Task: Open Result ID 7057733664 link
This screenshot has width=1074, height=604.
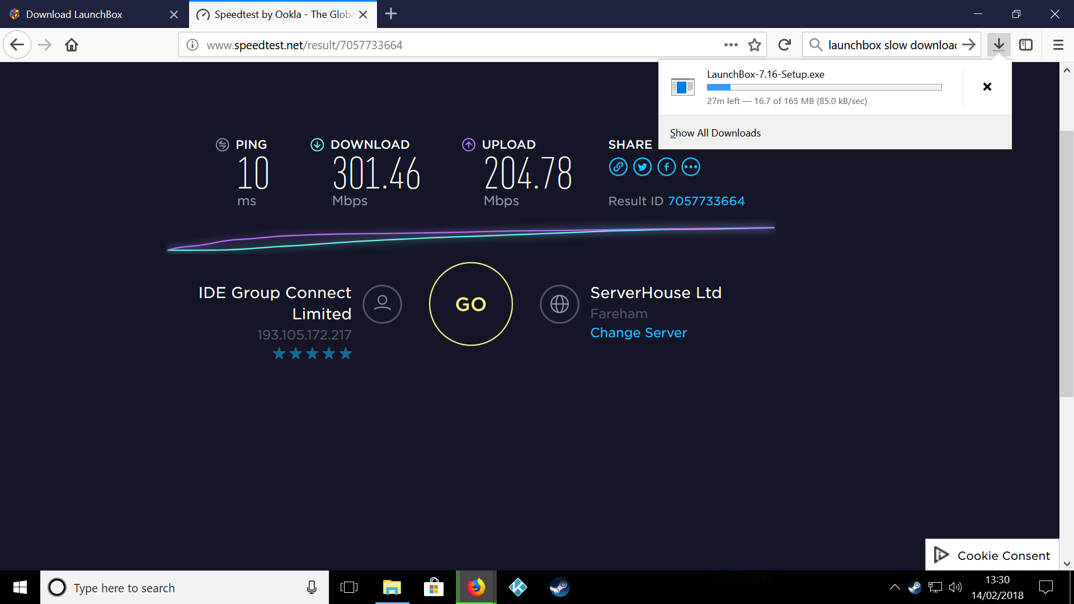Action: pos(706,201)
